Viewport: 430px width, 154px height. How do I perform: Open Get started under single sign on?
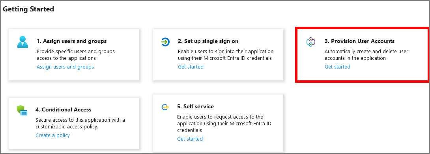click(x=191, y=67)
